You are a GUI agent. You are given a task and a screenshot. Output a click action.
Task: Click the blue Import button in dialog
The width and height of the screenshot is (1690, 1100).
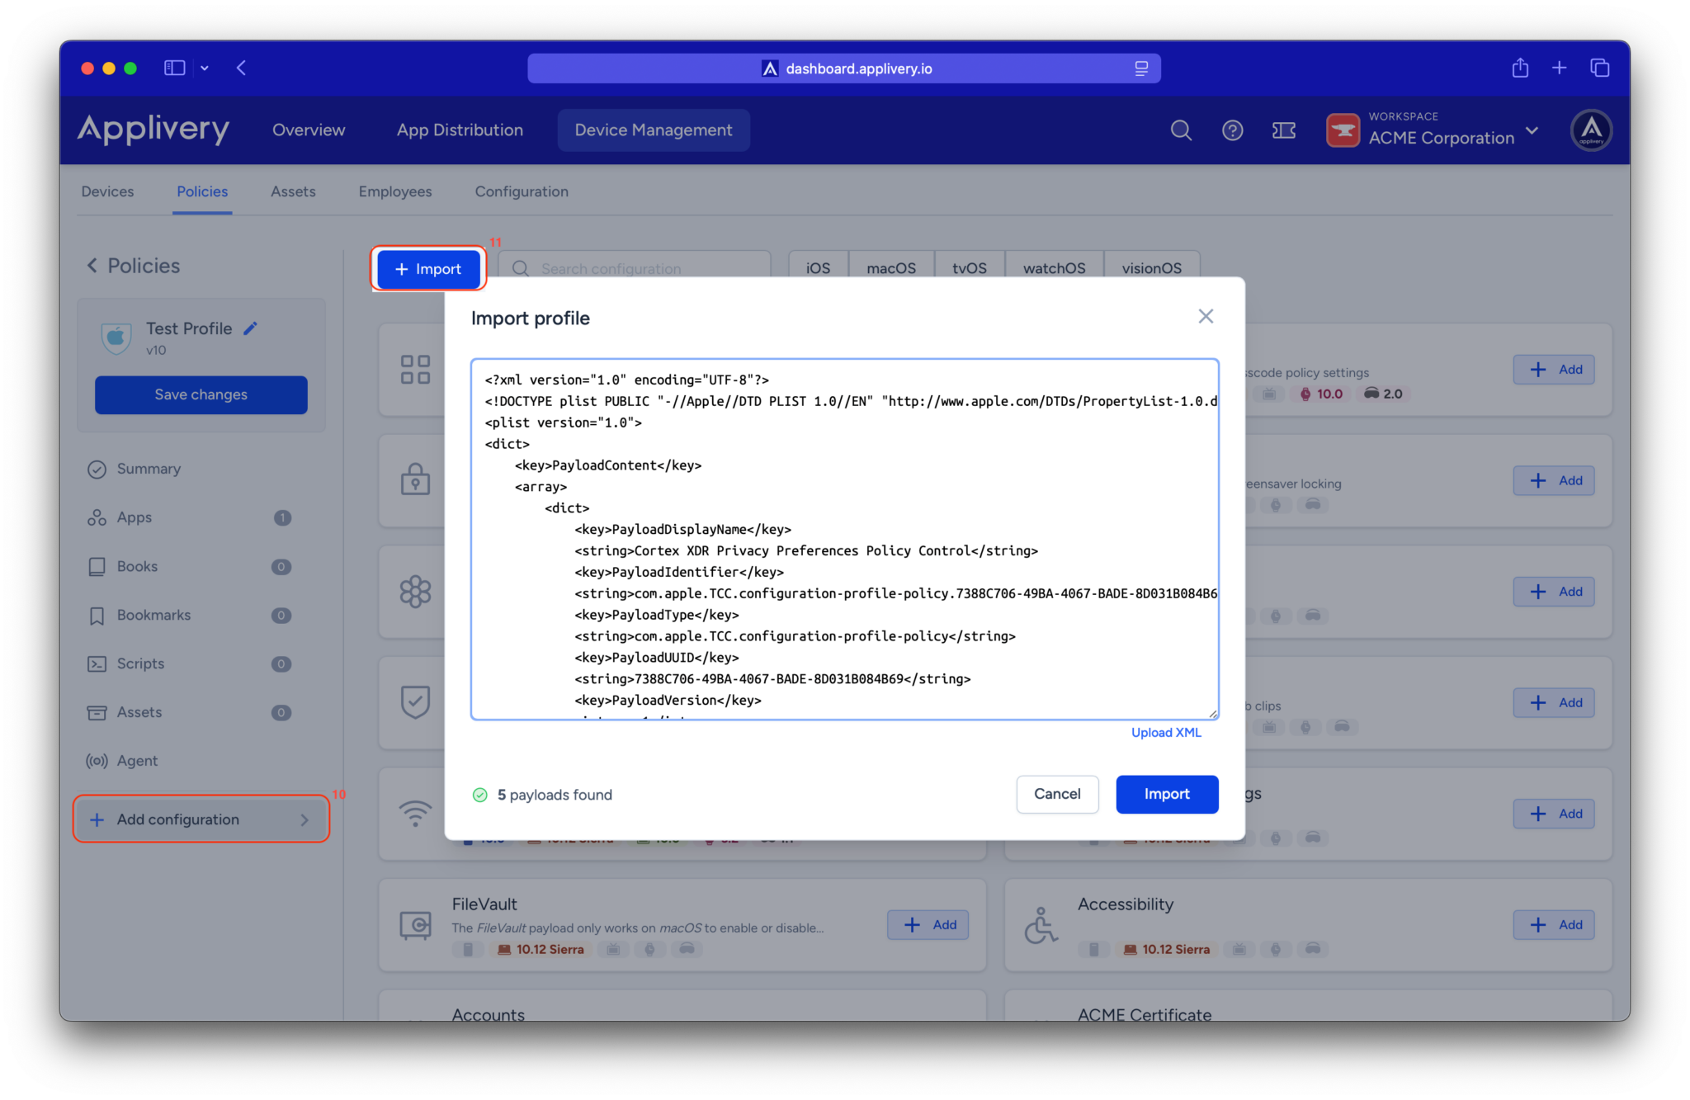1166,794
